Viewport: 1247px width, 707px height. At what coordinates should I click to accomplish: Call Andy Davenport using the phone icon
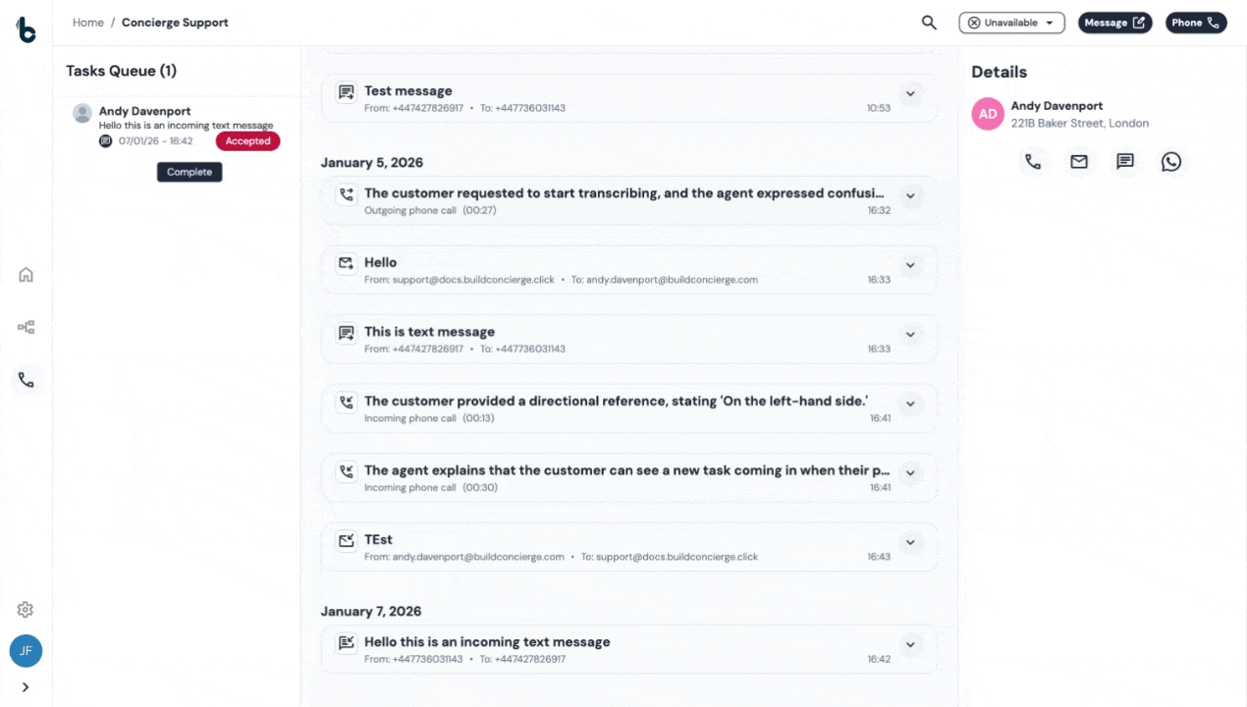[1033, 161]
